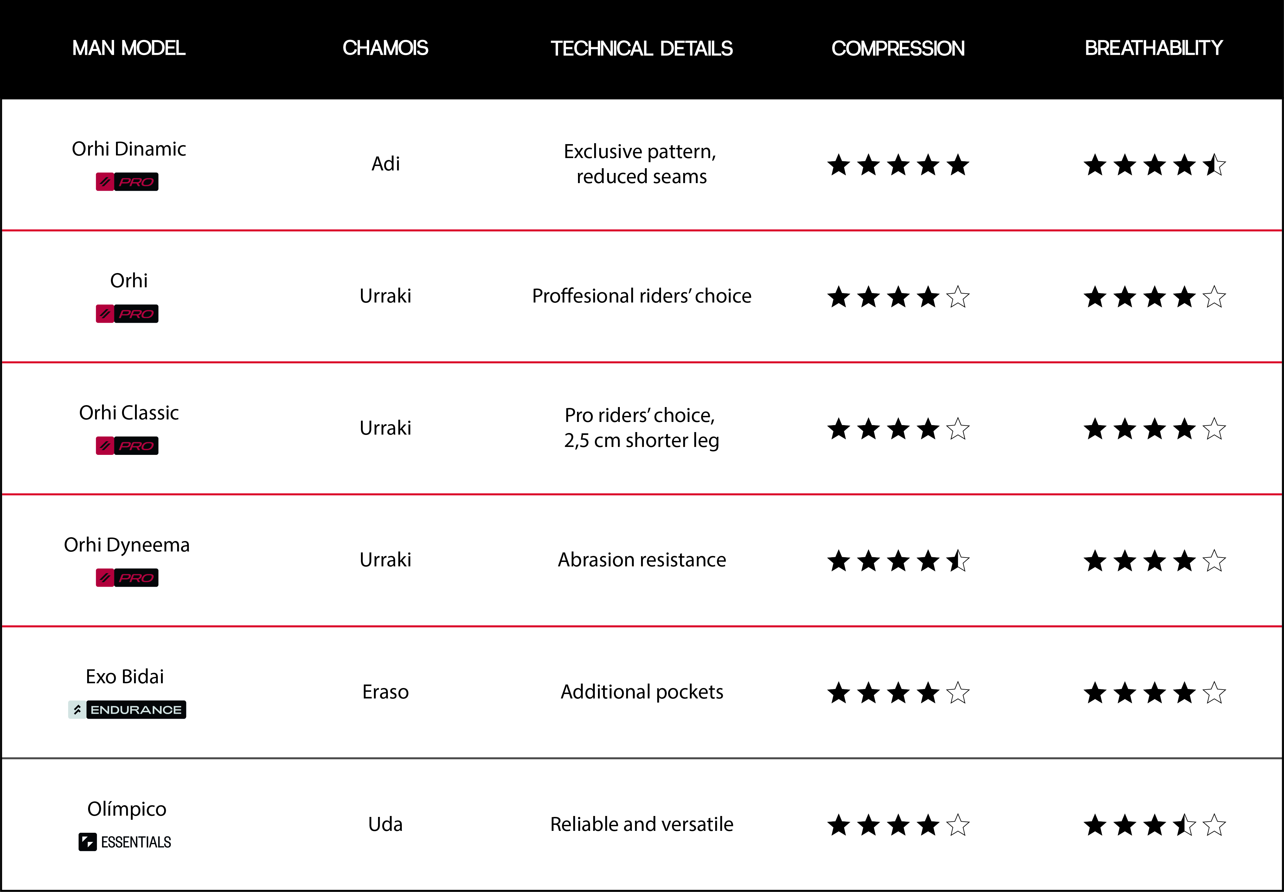Viewport: 1284px width, 892px height.
Task: Click the half star in Olímpico breathability
Action: [1184, 825]
